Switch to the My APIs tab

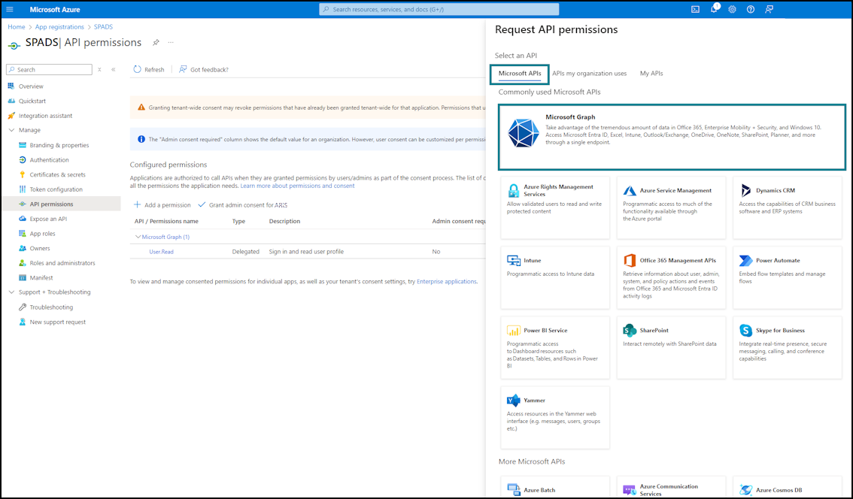pyautogui.click(x=651, y=74)
